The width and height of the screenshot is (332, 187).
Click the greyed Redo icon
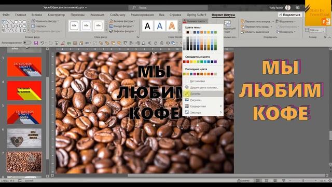coord(50,43)
